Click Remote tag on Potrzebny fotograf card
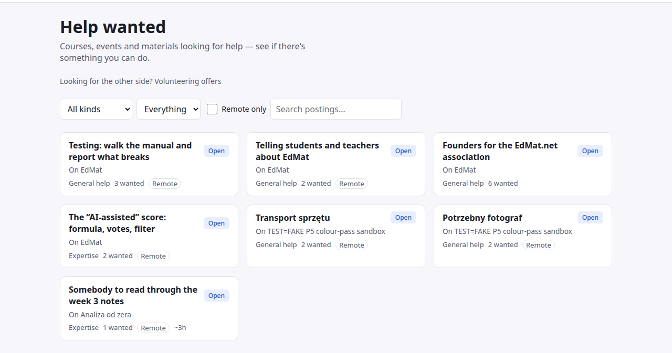672x353 pixels. click(539, 245)
